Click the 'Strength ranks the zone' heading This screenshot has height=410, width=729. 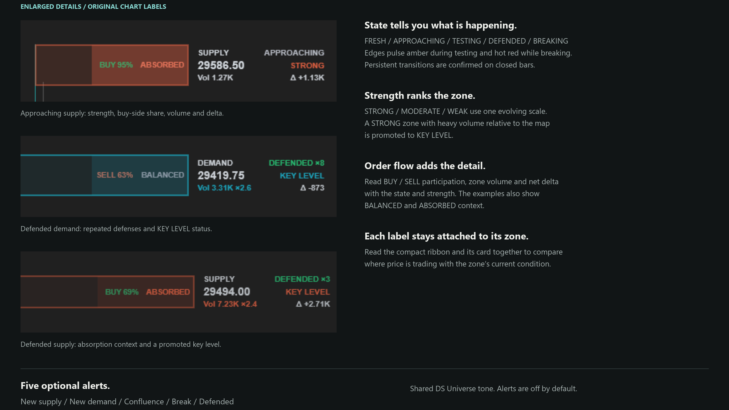420,95
